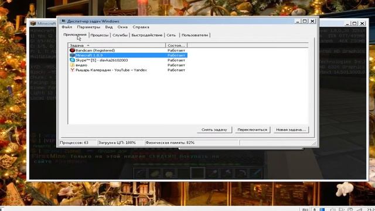Click the Minecraft 1.8.9 block icon in the list
Viewport: 375px width, 211px height.
click(72, 55)
